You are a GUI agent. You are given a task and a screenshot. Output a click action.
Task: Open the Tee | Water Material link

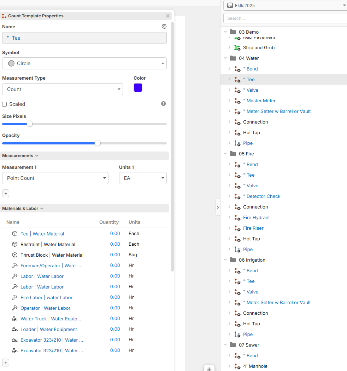tap(42, 234)
